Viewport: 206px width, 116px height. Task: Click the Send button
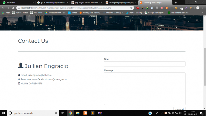179,109
